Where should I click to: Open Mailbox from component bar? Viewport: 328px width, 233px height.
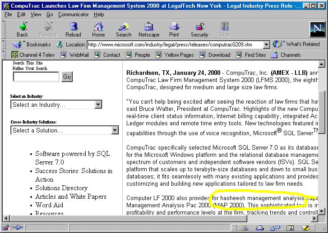259,228
